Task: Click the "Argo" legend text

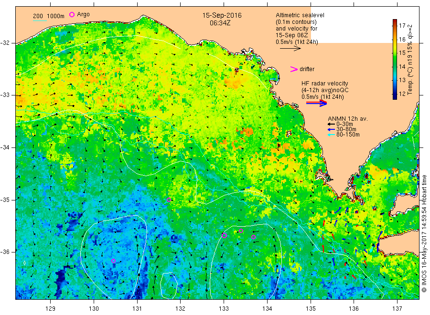Action: point(83,14)
